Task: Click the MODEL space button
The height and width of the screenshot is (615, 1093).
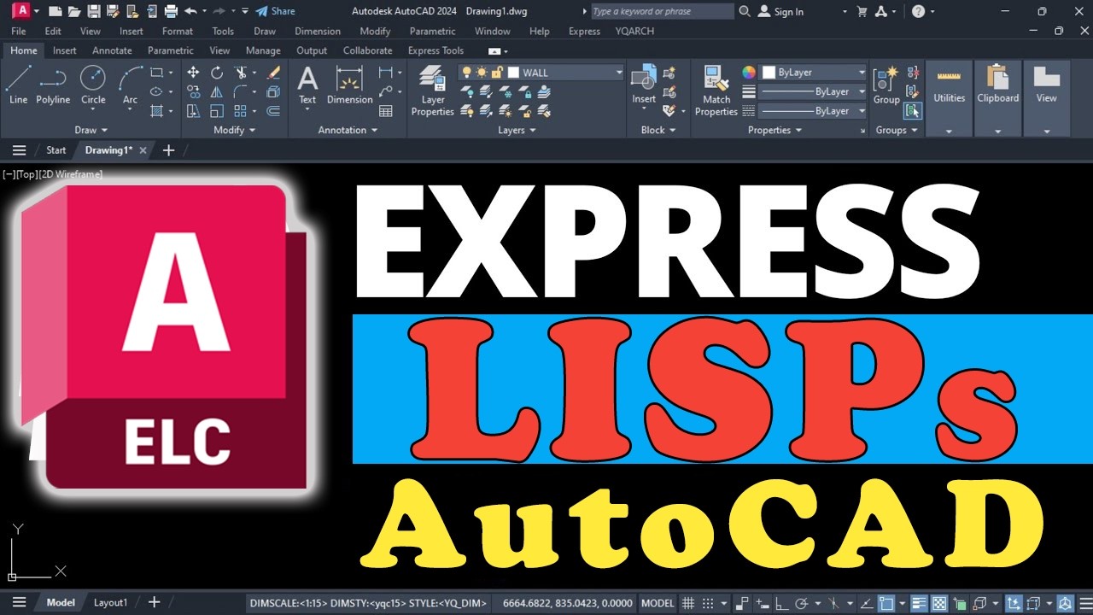Action: [658, 602]
